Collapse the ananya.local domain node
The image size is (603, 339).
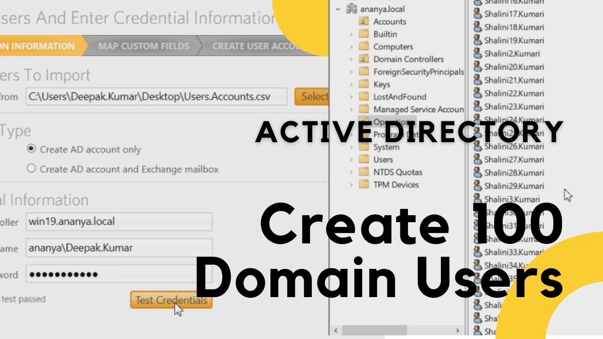pos(337,9)
